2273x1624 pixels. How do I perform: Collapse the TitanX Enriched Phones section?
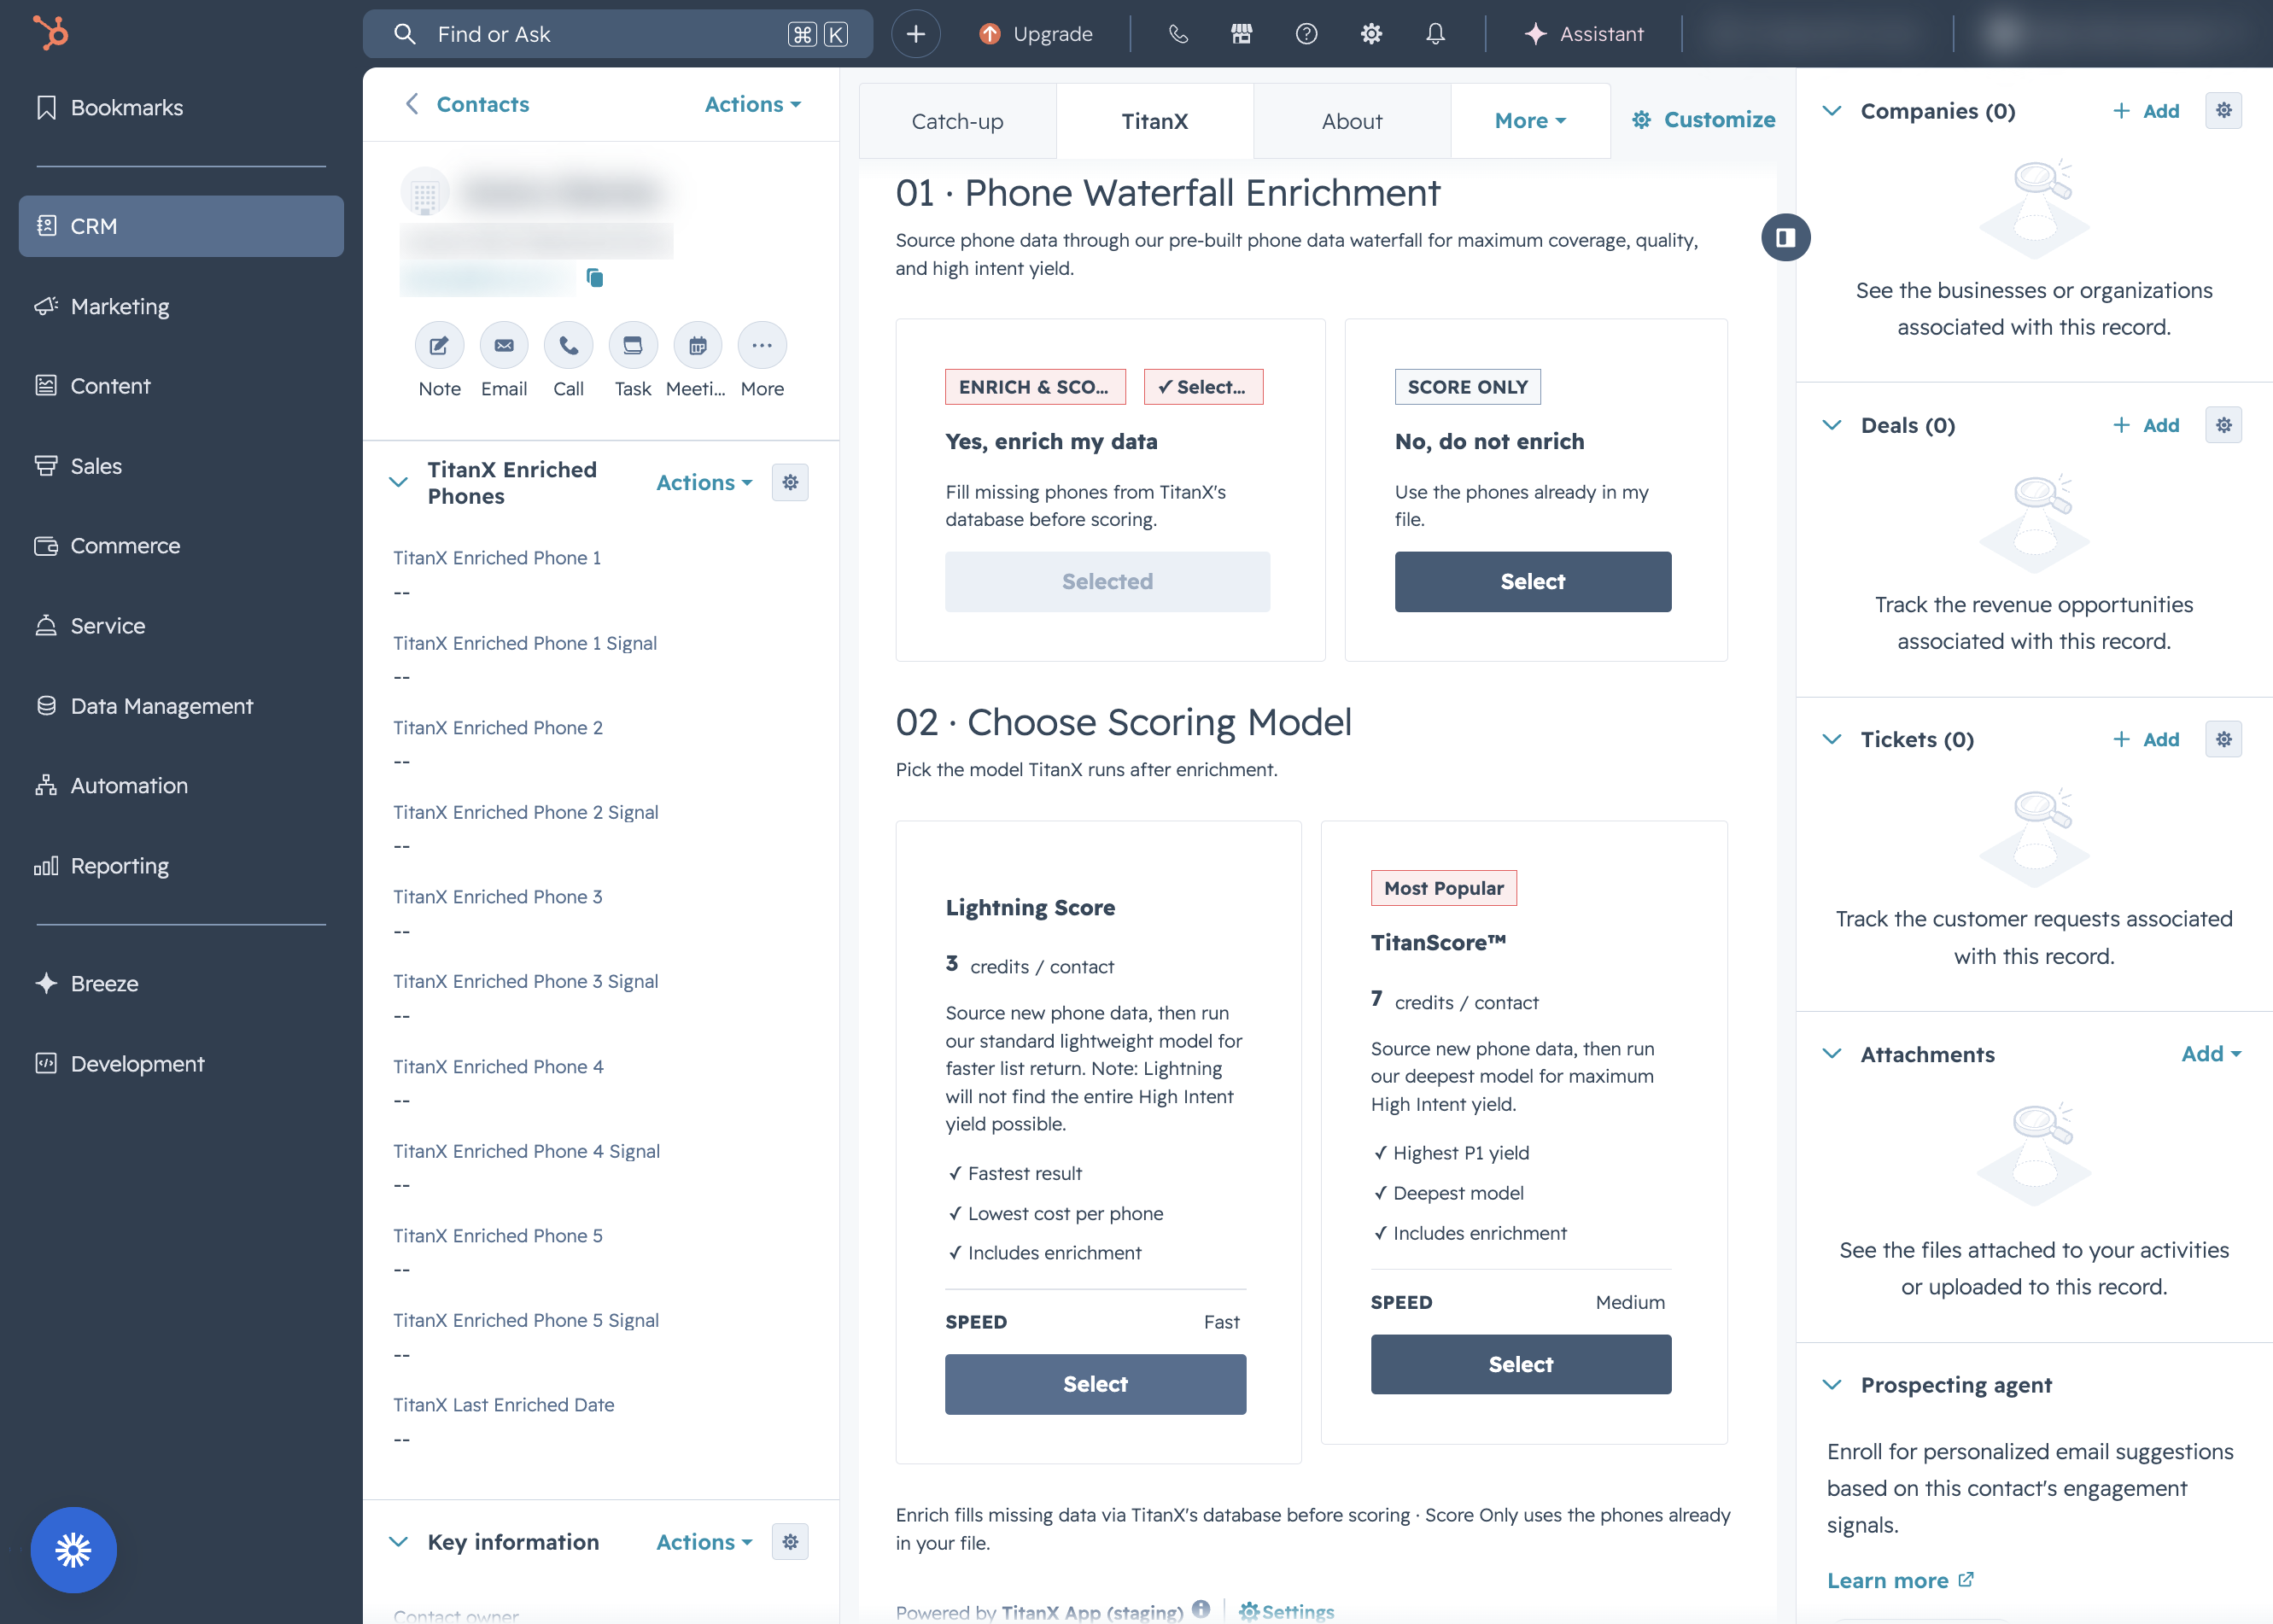pyautogui.click(x=398, y=482)
